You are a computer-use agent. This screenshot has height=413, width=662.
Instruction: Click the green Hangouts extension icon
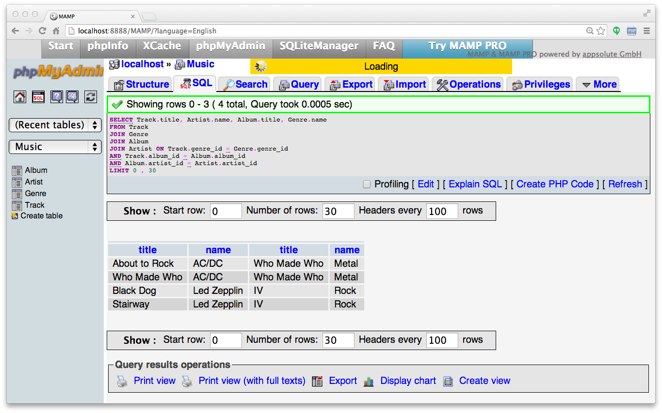click(616, 31)
